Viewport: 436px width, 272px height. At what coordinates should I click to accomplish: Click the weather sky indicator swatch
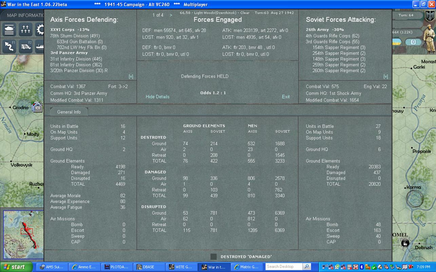click(x=397, y=42)
